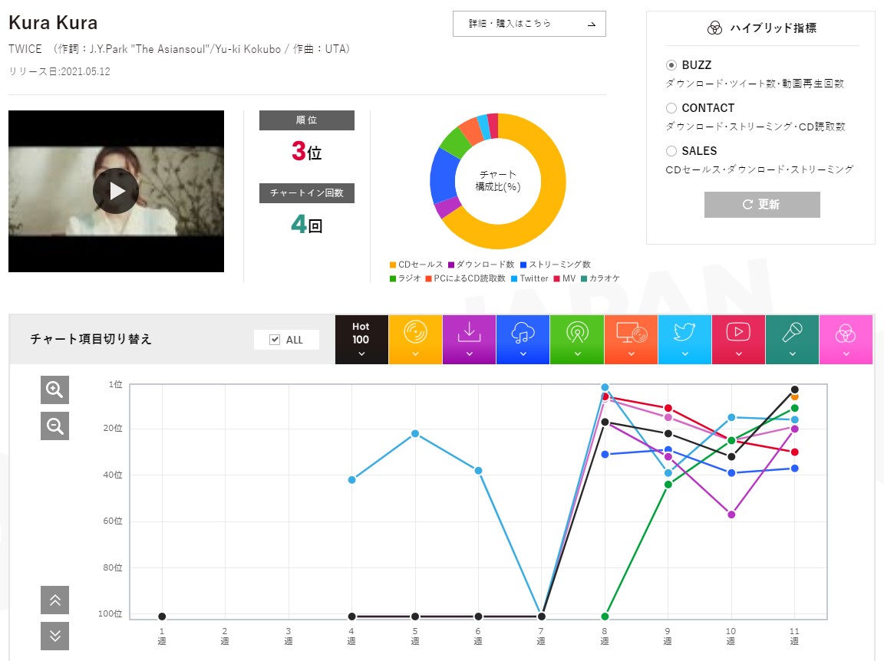The width and height of the screenshot is (884, 661).
Task: Expand the chevron under download icon
Action: 469,354
